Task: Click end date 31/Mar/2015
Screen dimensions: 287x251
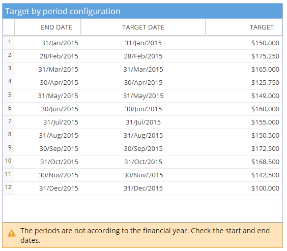Action: 58,70
